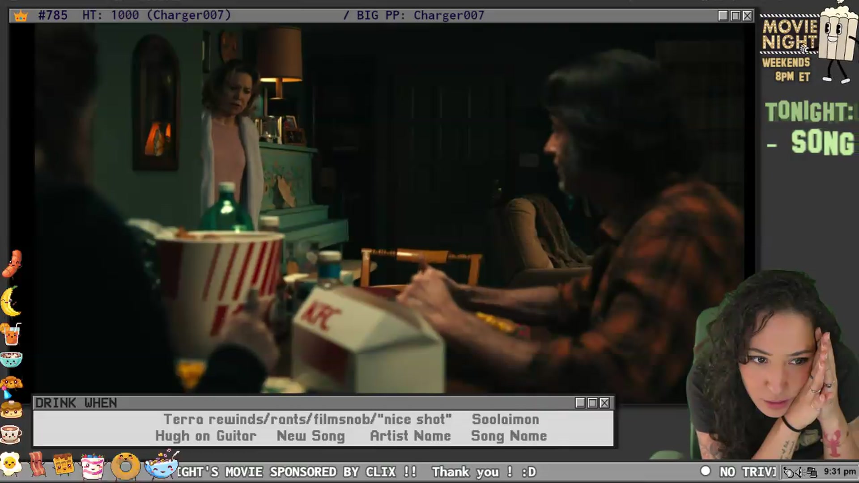Click the crown icon in the title bar
The height and width of the screenshot is (483, 859).
(x=21, y=16)
